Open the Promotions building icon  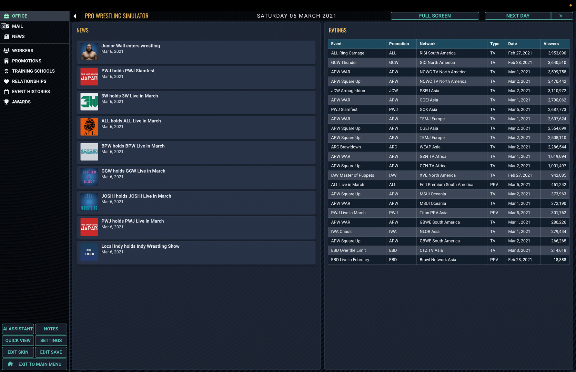6,61
